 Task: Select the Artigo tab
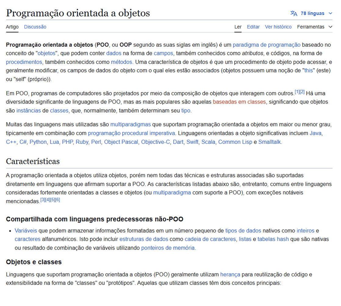click(12, 27)
